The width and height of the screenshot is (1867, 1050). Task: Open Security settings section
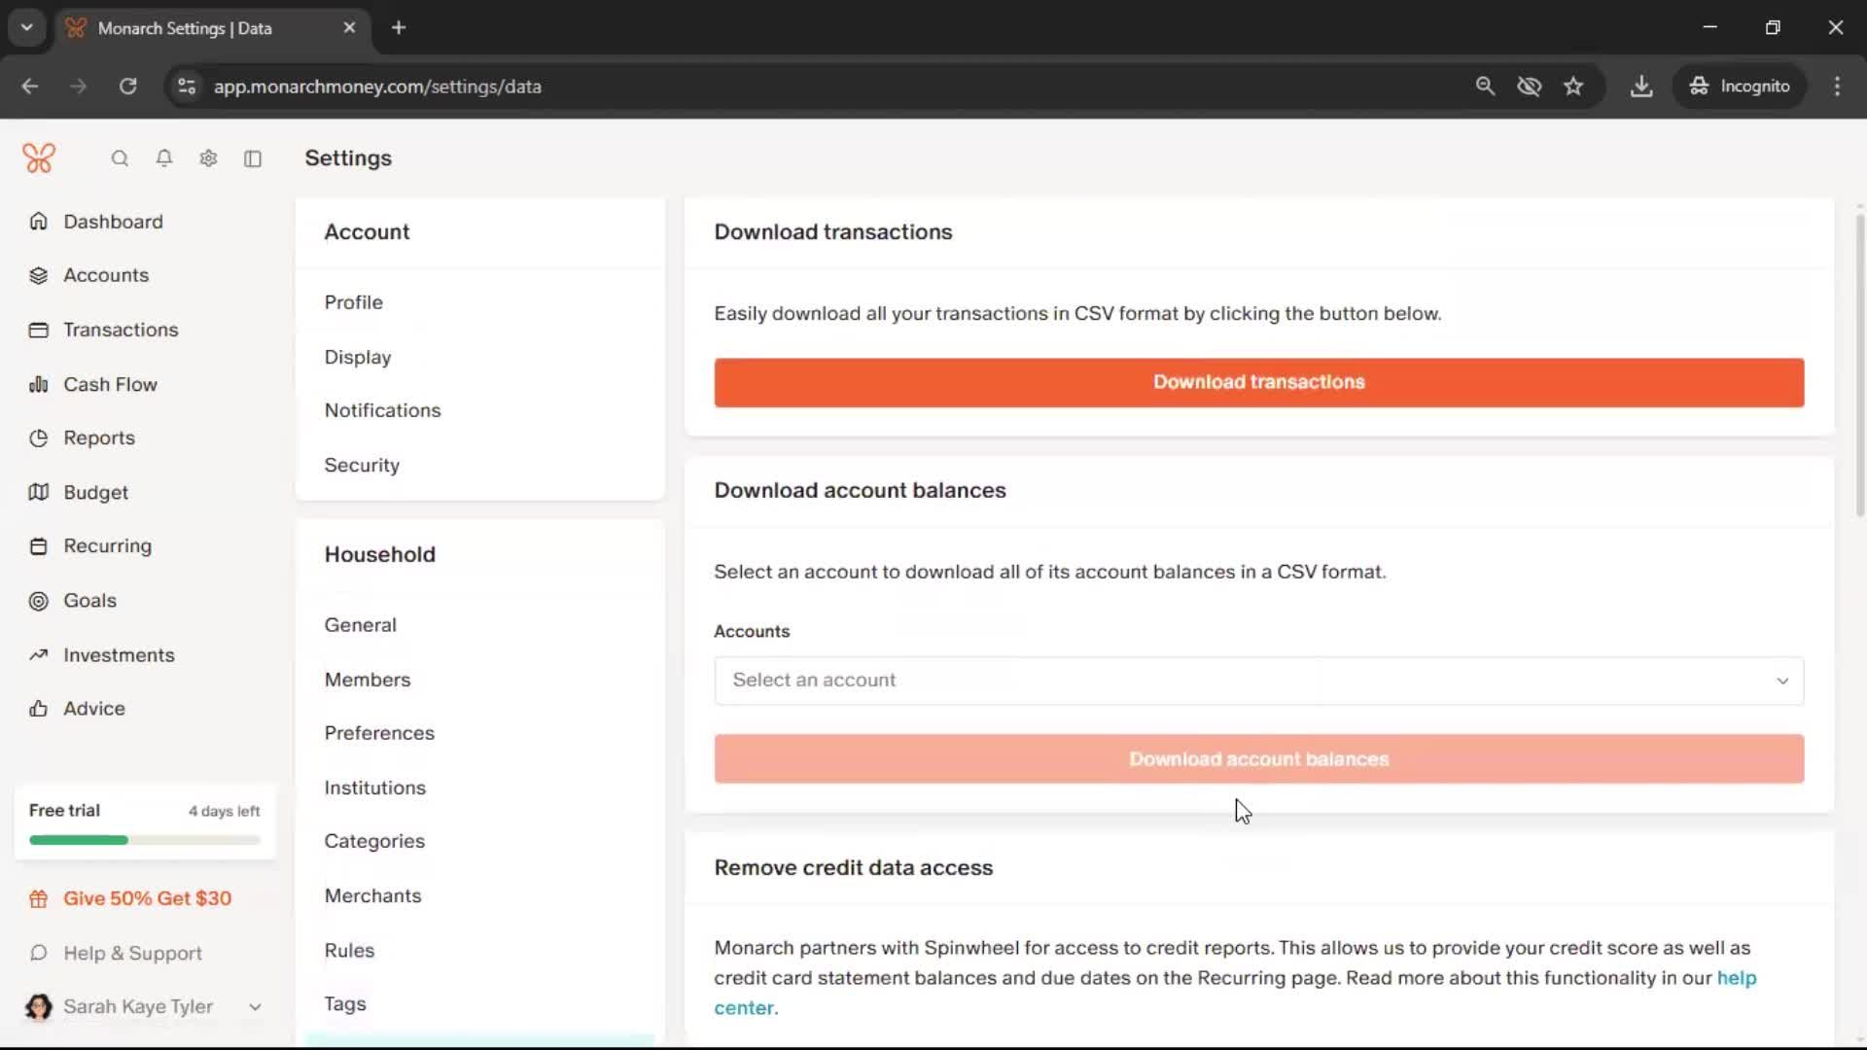(x=362, y=466)
